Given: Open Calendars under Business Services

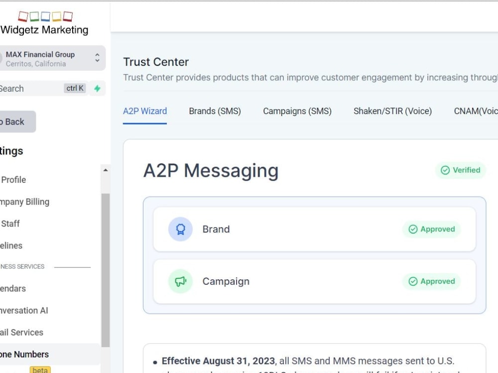Looking at the screenshot, I should [13, 288].
